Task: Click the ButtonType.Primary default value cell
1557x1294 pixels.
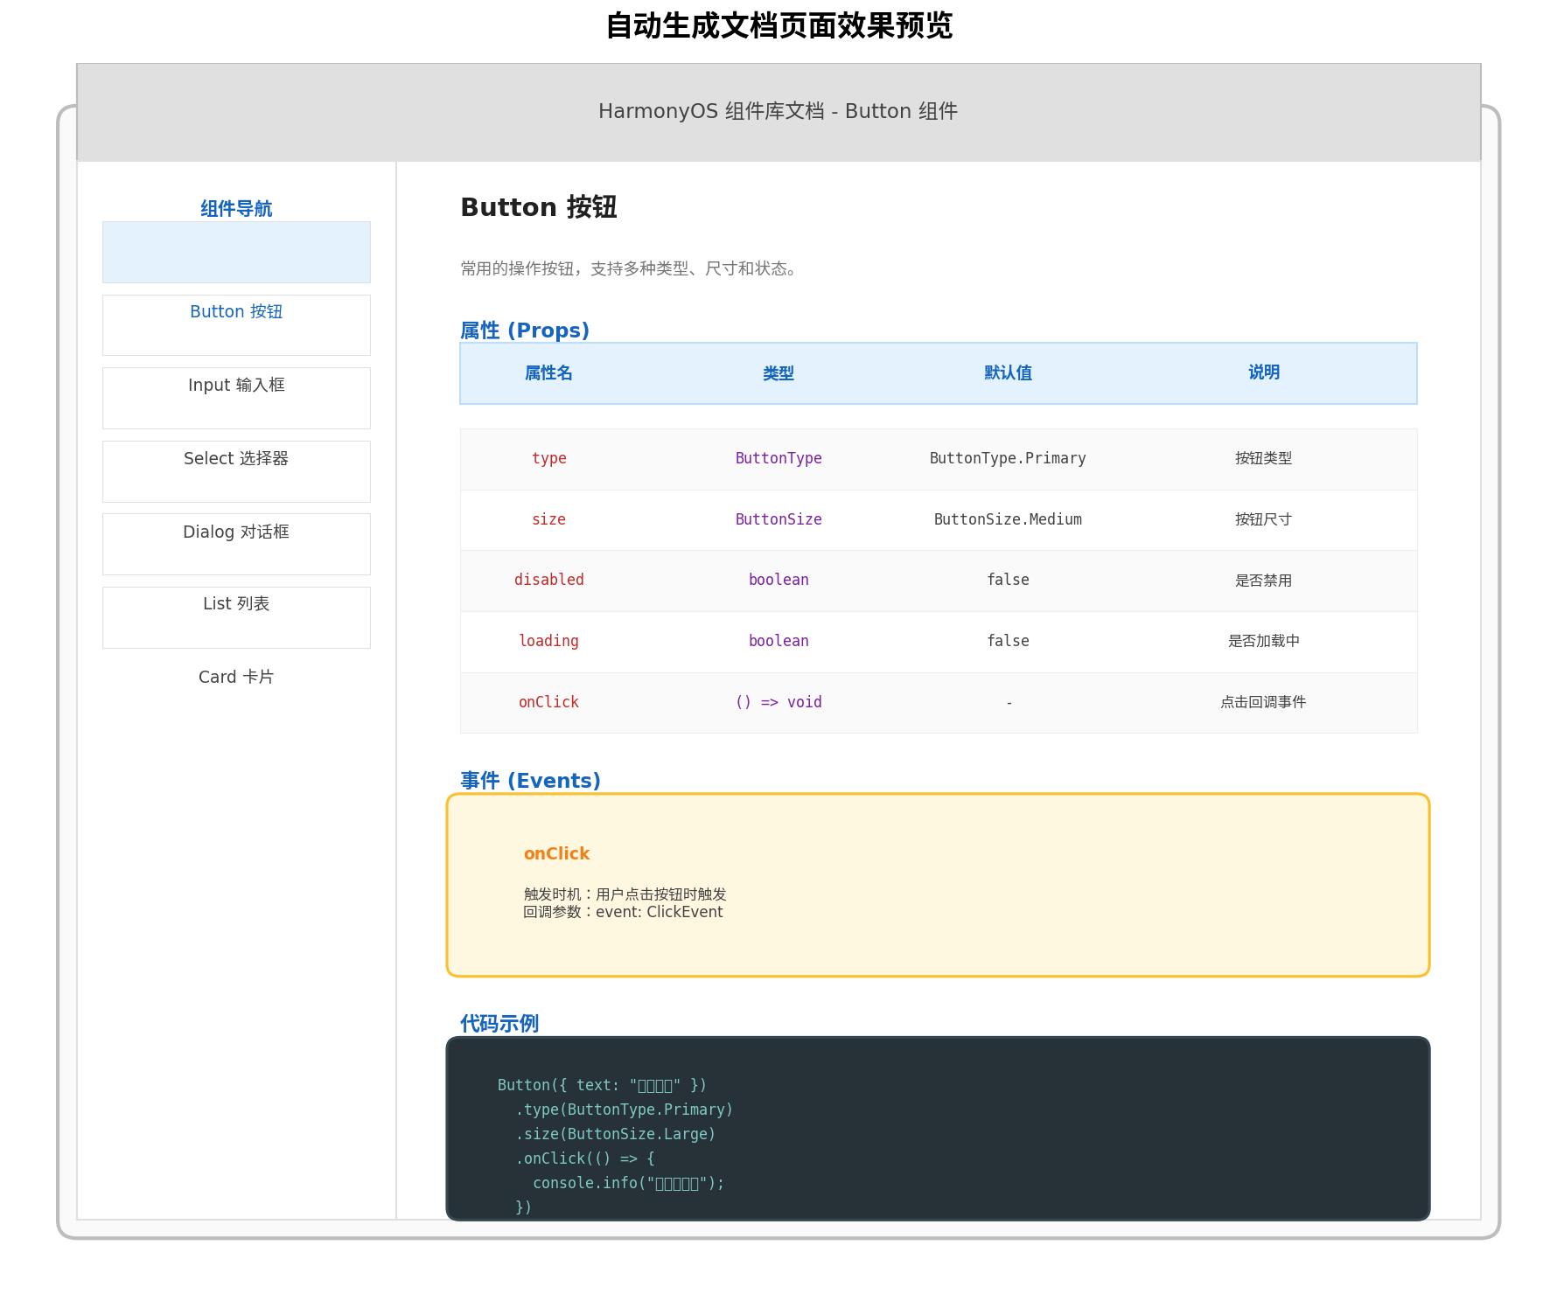Action: (1008, 459)
